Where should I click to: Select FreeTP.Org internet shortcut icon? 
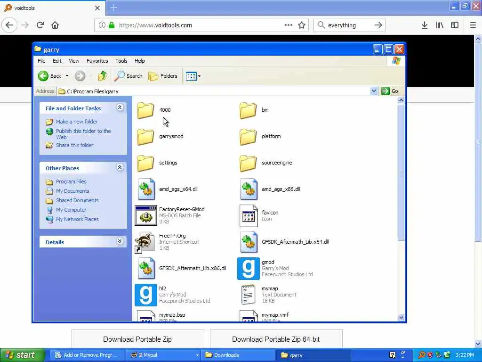[145, 242]
